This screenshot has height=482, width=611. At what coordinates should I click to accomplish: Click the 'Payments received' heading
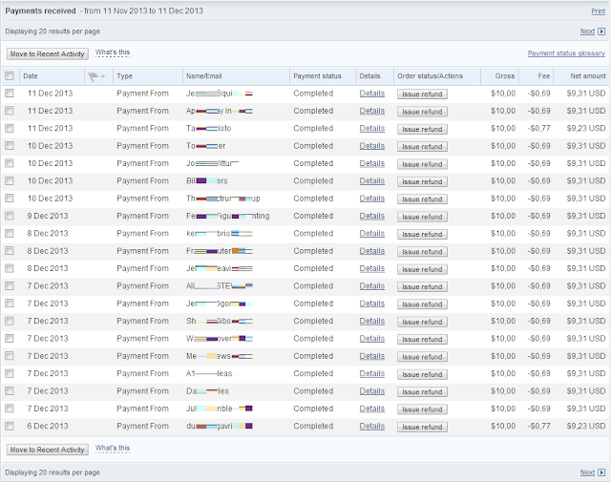(x=40, y=10)
